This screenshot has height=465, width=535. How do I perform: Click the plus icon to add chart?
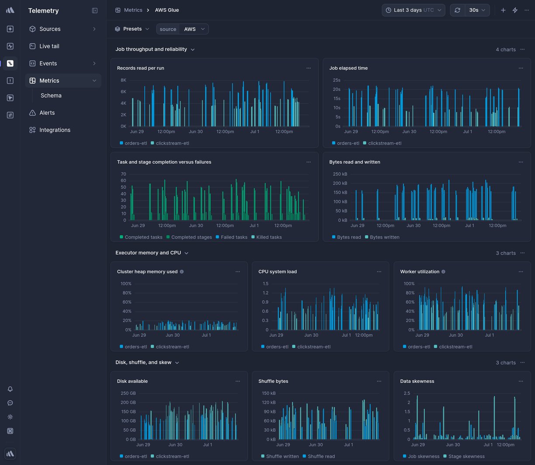[x=503, y=10]
